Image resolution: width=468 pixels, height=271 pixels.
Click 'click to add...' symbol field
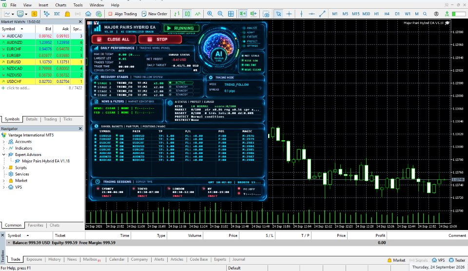tap(18, 88)
